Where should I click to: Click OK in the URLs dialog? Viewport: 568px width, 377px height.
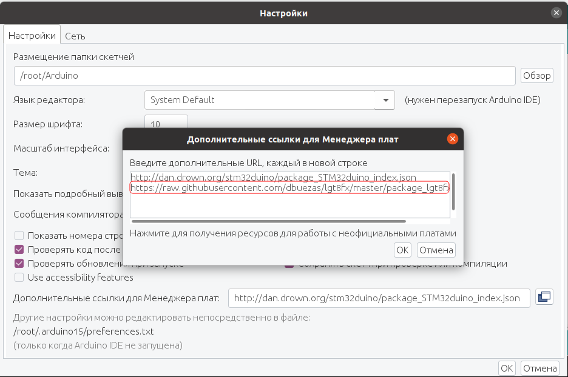pyautogui.click(x=402, y=250)
